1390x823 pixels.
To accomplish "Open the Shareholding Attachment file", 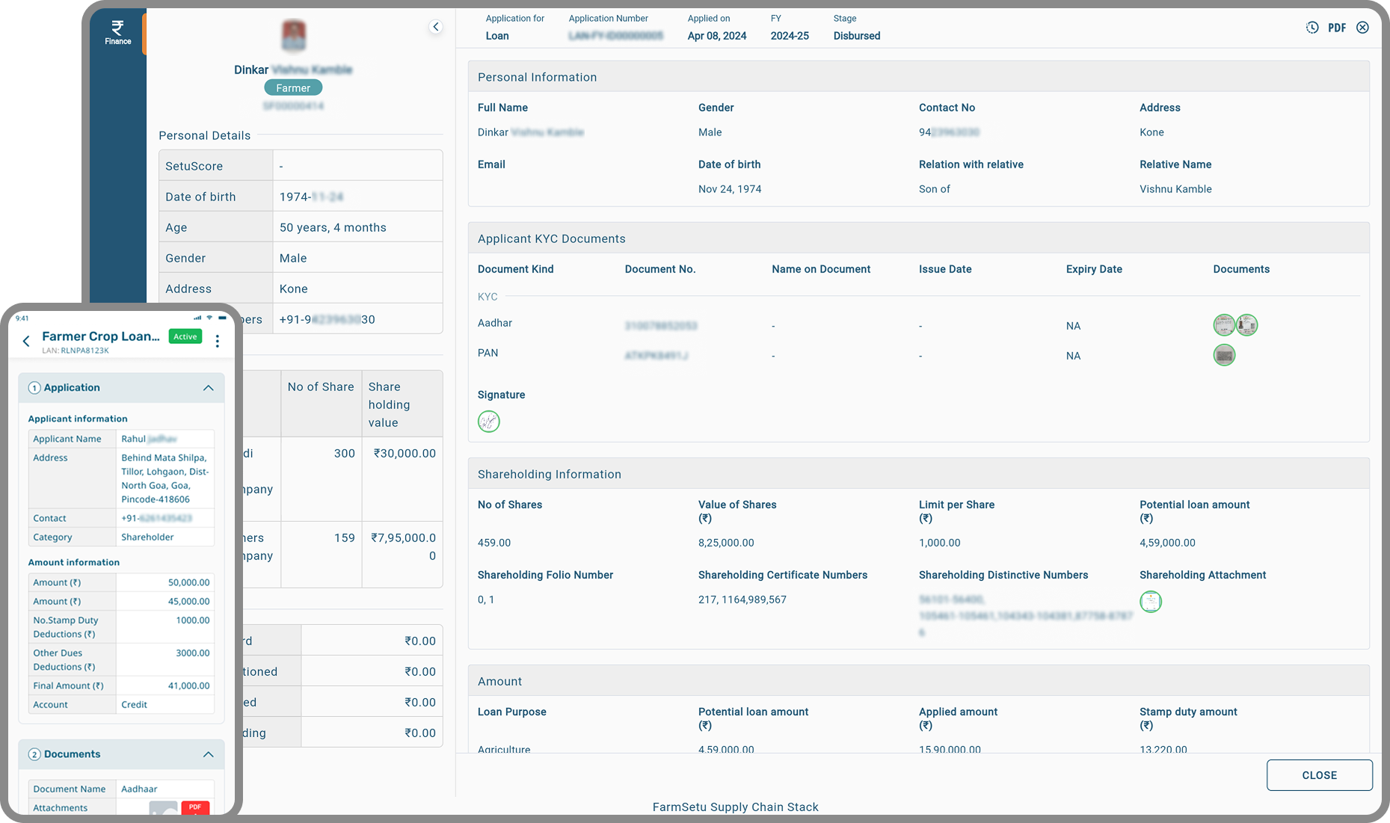I will (x=1150, y=602).
